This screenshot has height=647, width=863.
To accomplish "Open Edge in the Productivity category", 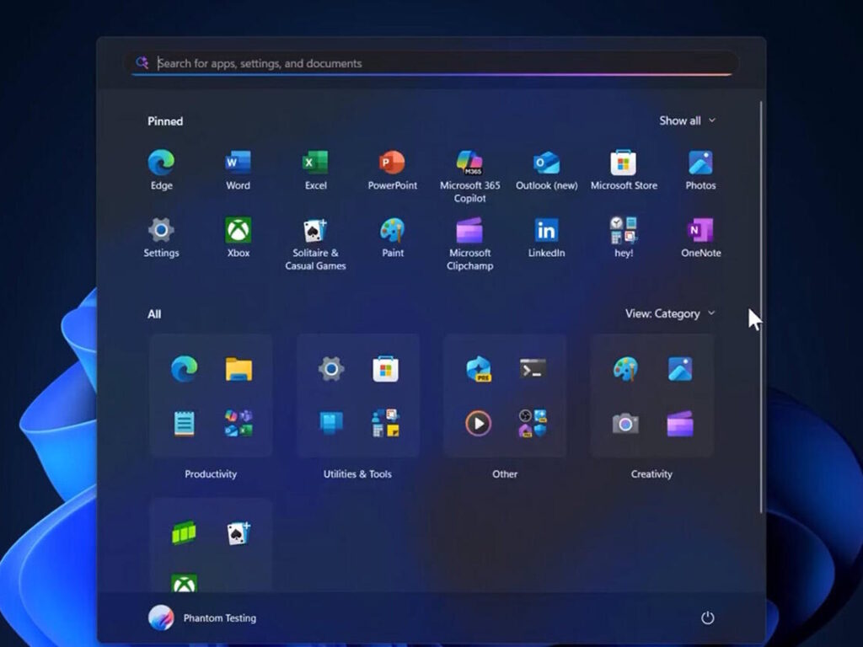I will tap(184, 369).
